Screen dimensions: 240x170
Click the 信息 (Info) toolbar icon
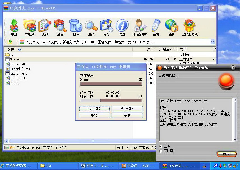(x=122, y=28)
